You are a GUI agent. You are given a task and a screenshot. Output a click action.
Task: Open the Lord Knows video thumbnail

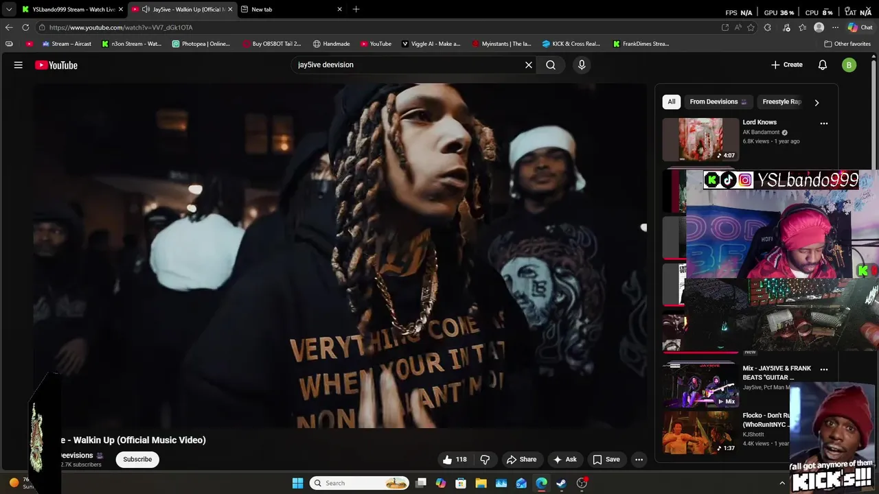700,139
